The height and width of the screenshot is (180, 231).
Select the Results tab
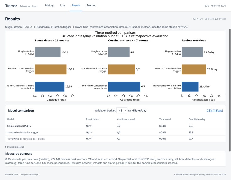pyautogui.click(x=76, y=5)
